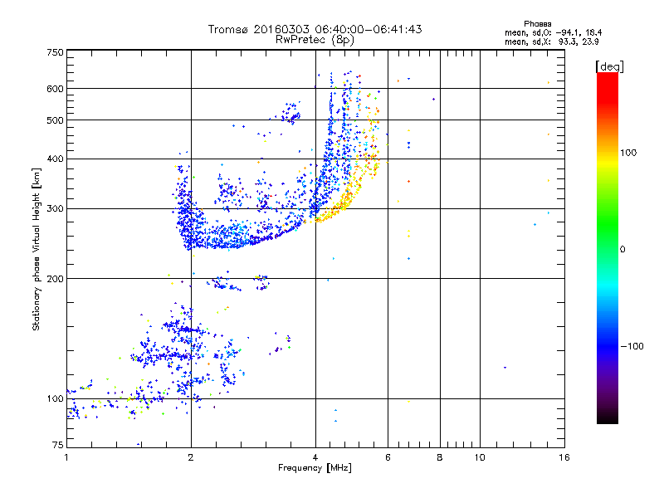This screenshot has height=498, width=664.
Task: Click the 'mean, sd,O: -94.1, 18.4' line
Action: [x=553, y=32]
